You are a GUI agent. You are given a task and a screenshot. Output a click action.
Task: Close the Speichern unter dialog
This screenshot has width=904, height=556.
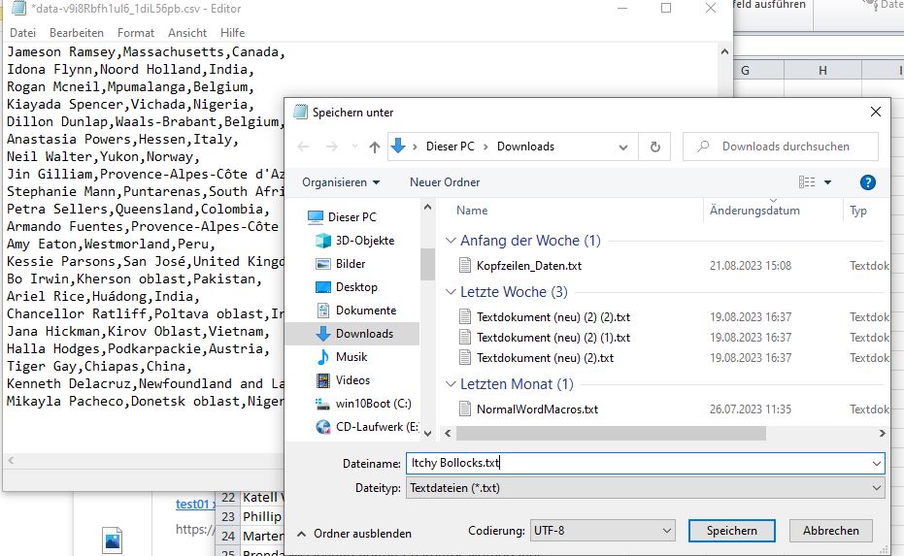(x=875, y=112)
